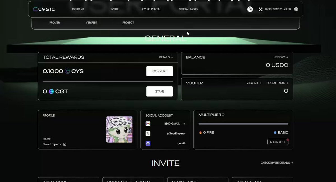
Task: Click the GuarEmperor profile name
Action: [x=52, y=144]
